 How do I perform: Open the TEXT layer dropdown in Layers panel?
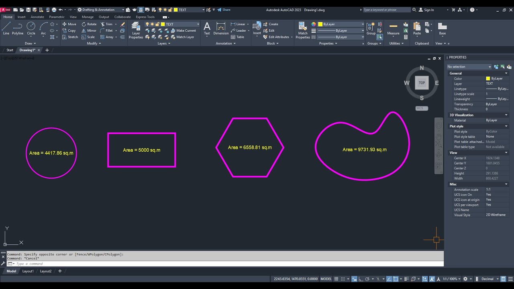coord(172,24)
